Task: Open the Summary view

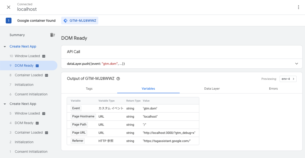Action: click(x=17, y=35)
